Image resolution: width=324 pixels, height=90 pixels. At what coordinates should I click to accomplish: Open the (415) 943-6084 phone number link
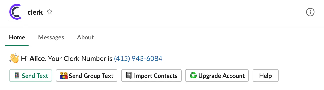click(138, 59)
